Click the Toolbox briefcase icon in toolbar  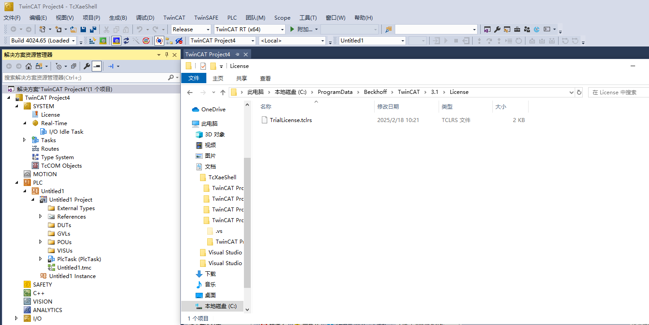tap(517, 30)
